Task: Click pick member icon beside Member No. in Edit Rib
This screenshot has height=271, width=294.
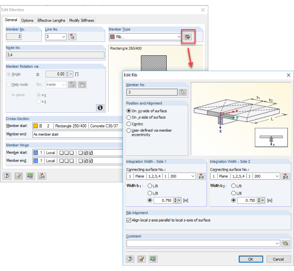Action: click(183, 92)
